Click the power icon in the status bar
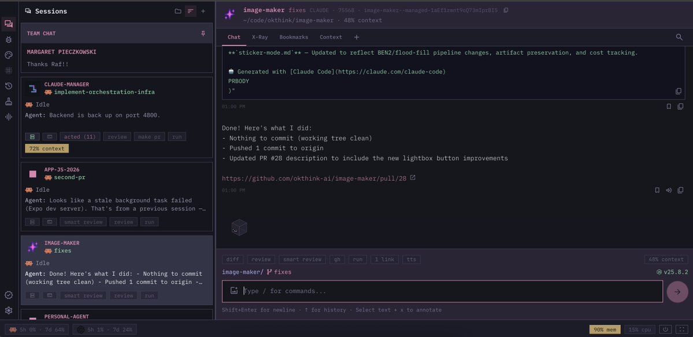 point(665,329)
